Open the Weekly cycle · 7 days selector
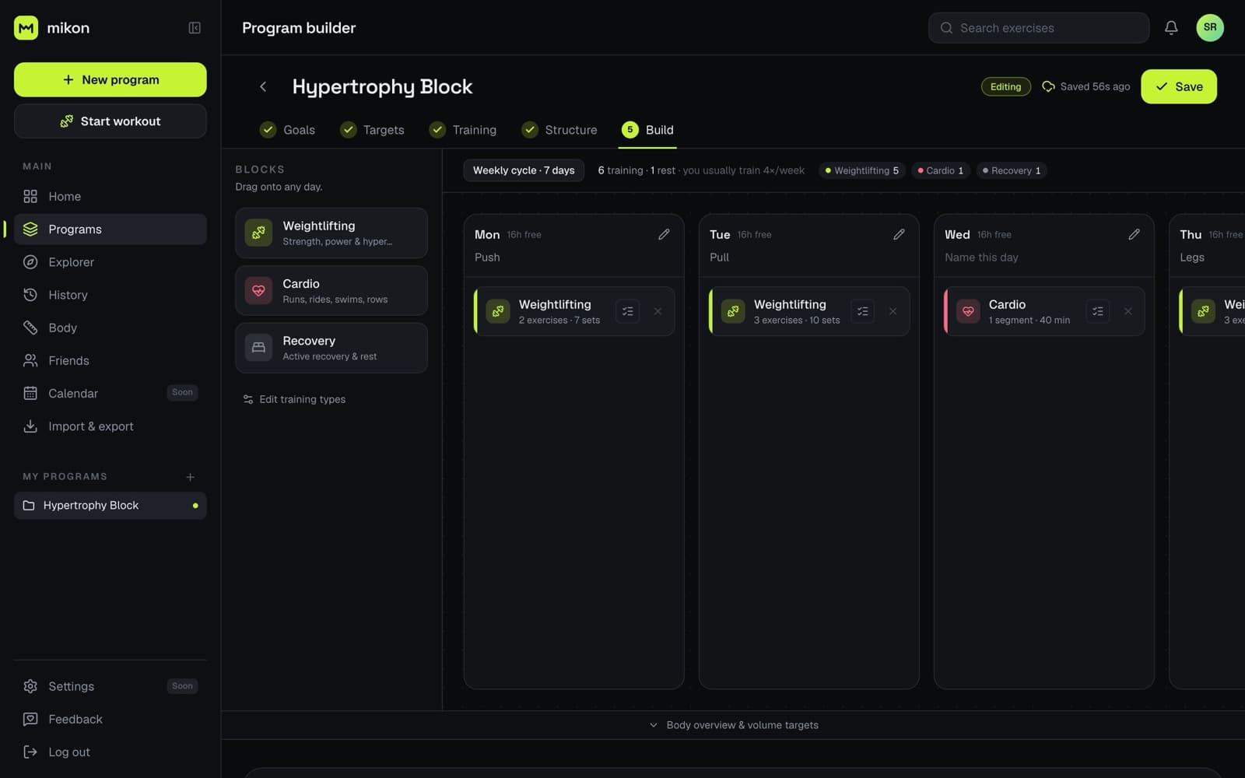1245x778 pixels. 524,170
